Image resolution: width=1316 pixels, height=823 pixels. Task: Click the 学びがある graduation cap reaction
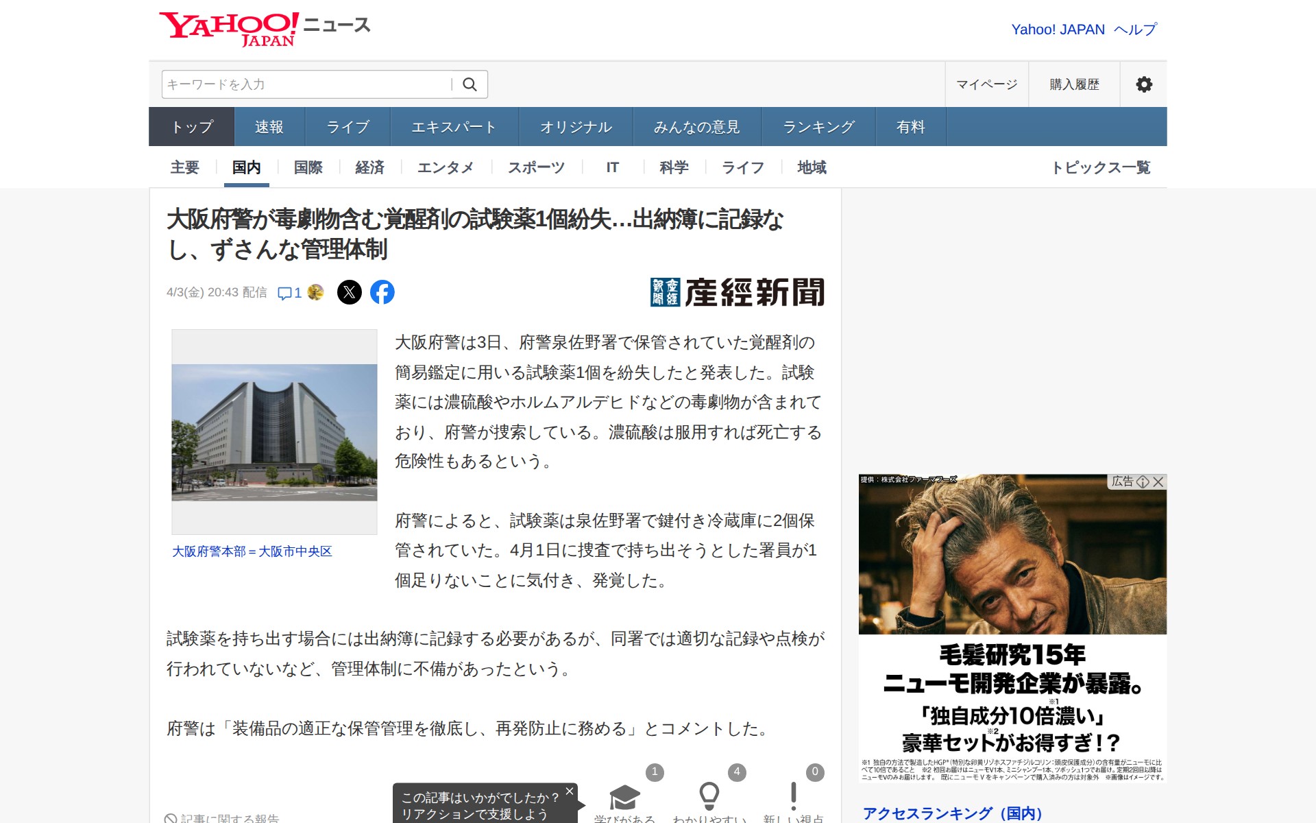click(x=624, y=797)
